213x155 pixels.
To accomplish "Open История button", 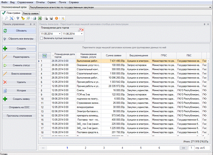I will pyautogui.click(x=19, y=90).
